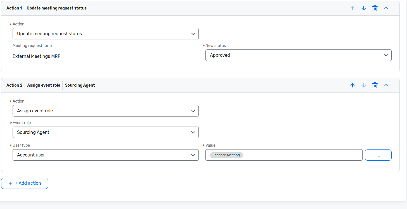Open the User type Account user dropdown
The width and height of the screenshot is (407, 209).
[x=105, y=155]
